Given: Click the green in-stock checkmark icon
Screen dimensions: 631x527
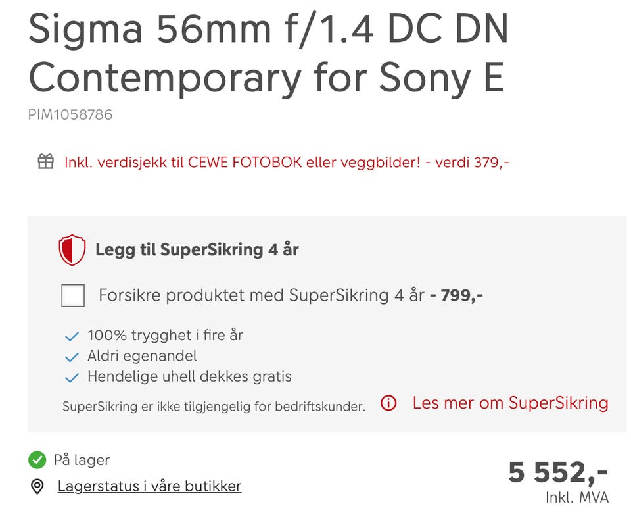Looking at the screenshot, I should (37, 460).
